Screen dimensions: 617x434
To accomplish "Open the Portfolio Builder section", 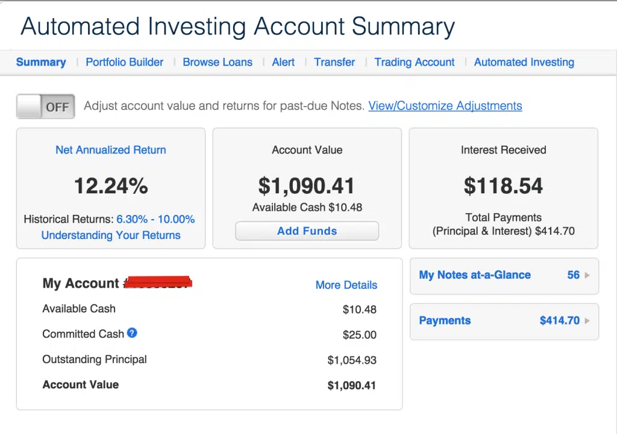I will [x=124, y=62].
